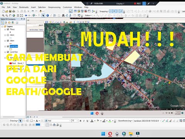This screenshot has width=185, height=139.
Task: Toggle the checked Jalan layer checkbox
Action: click(8, 41)
